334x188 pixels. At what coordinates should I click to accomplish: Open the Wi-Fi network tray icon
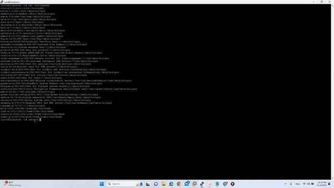tap(304, 184)
